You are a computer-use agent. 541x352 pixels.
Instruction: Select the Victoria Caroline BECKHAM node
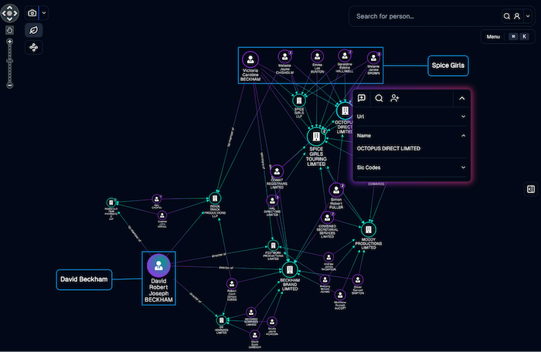click(x=250, y=60)
